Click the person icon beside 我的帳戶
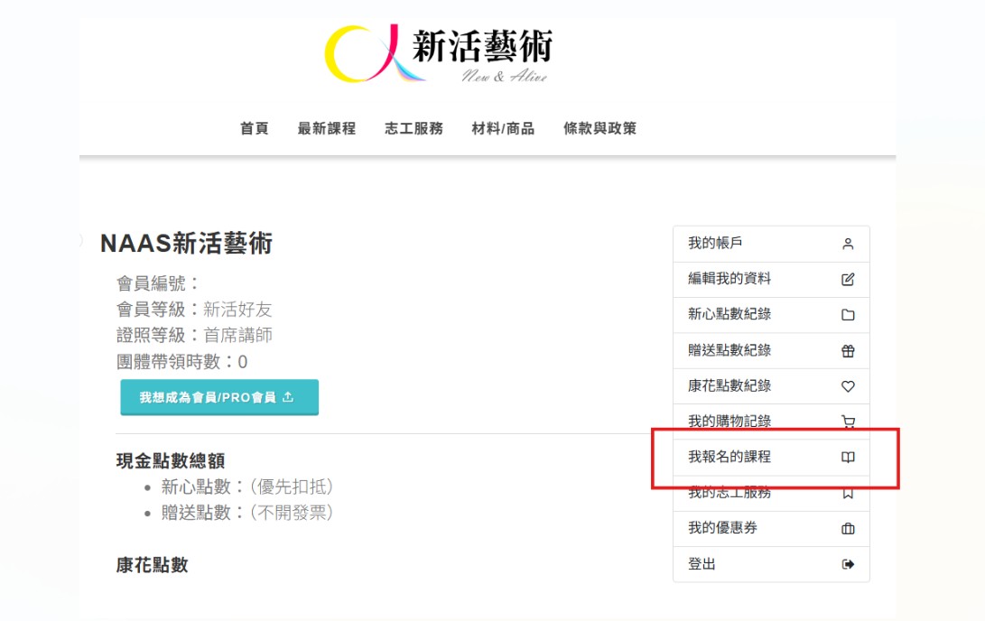Screen dimensions: 985x621 [848, 244]
